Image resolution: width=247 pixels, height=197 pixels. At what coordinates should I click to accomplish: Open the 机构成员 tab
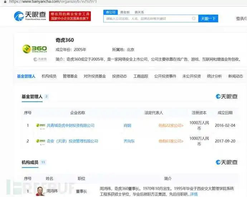click(x=49, y=76)
